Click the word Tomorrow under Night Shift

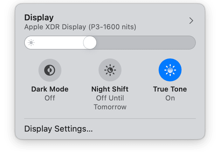click(110, 107)
